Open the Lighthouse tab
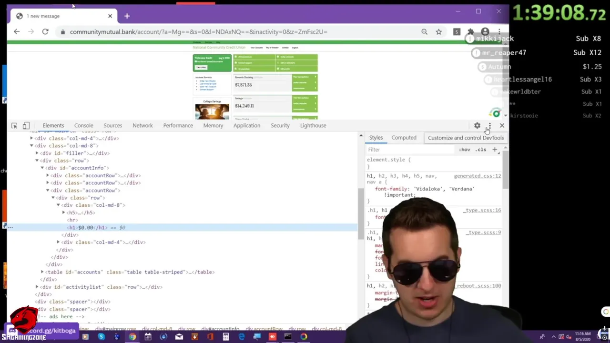The image size is (610, 343). (x=313, y=126)
